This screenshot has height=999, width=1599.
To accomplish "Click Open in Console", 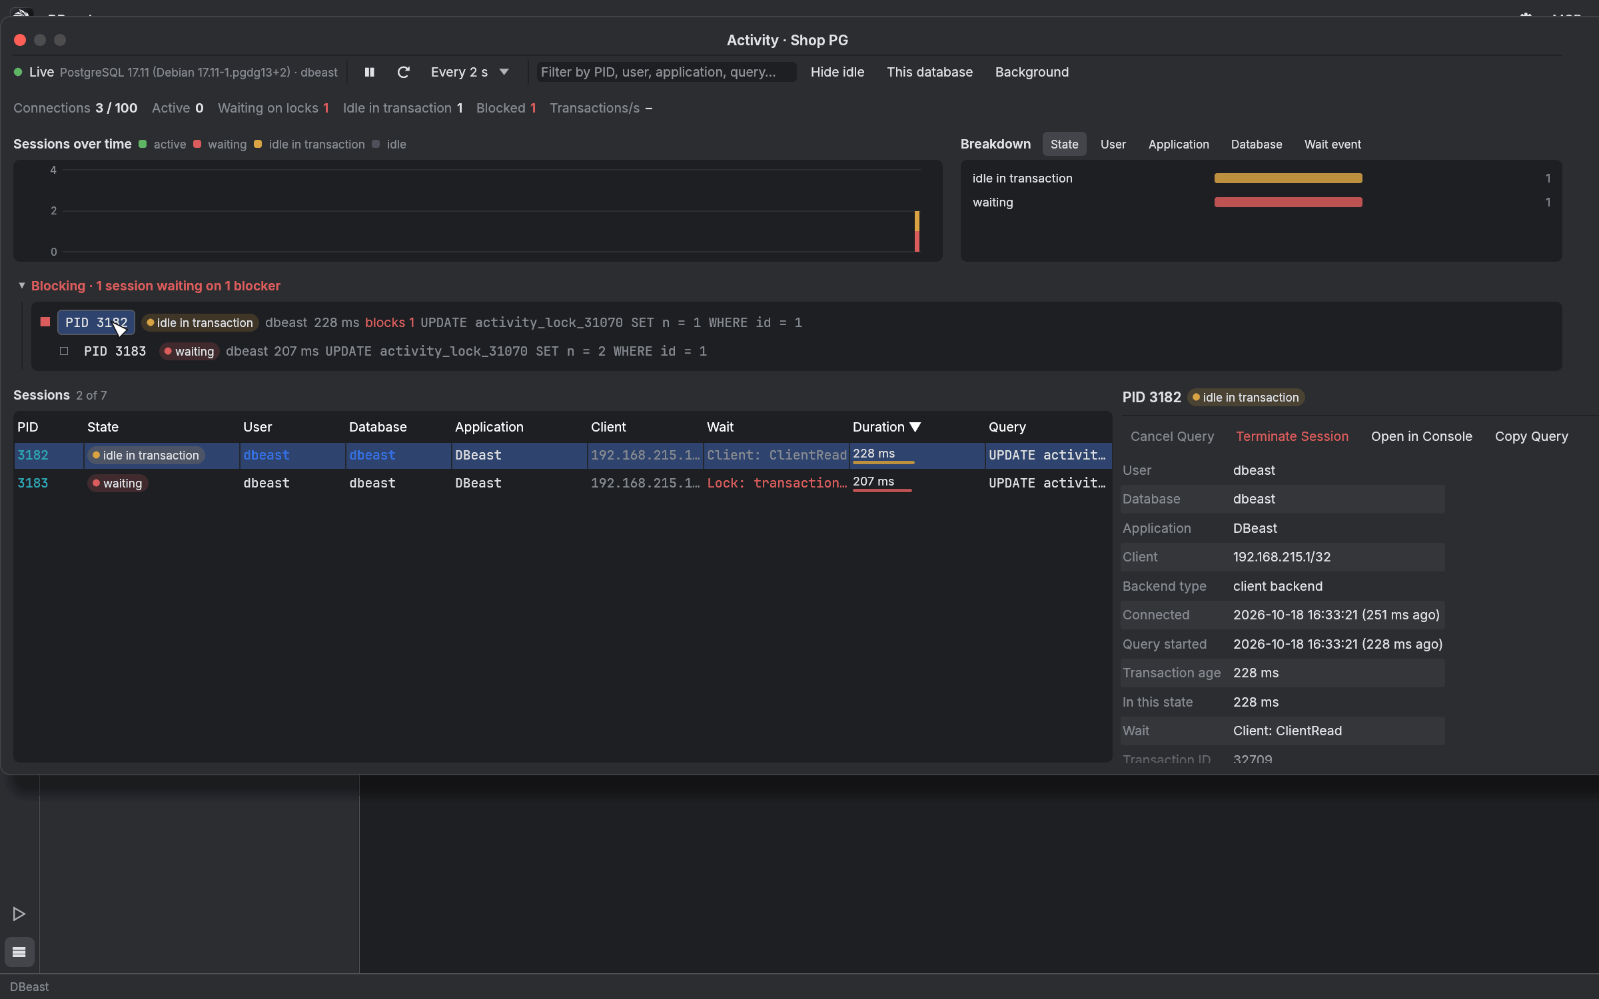I will pyautogui.click(x=1421, y=436).
